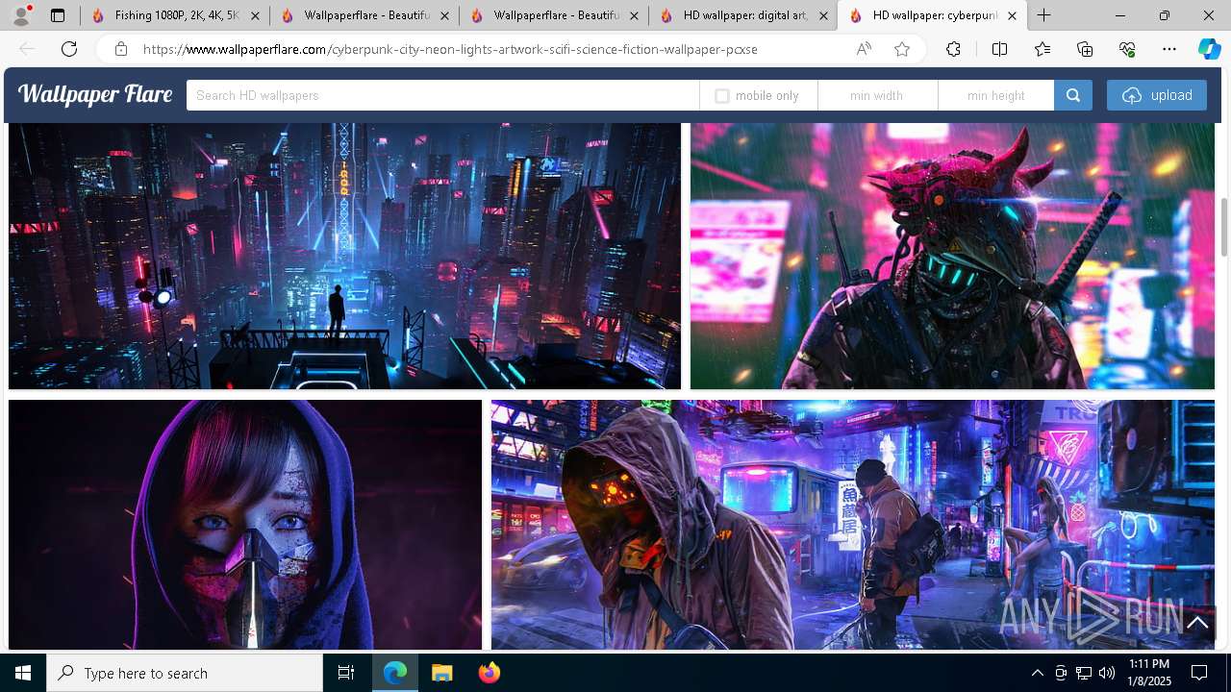Open Browser essentials heart icon
Image resolution: width=1231 pixels, height=692 pixels.
tap(1127, 49)
